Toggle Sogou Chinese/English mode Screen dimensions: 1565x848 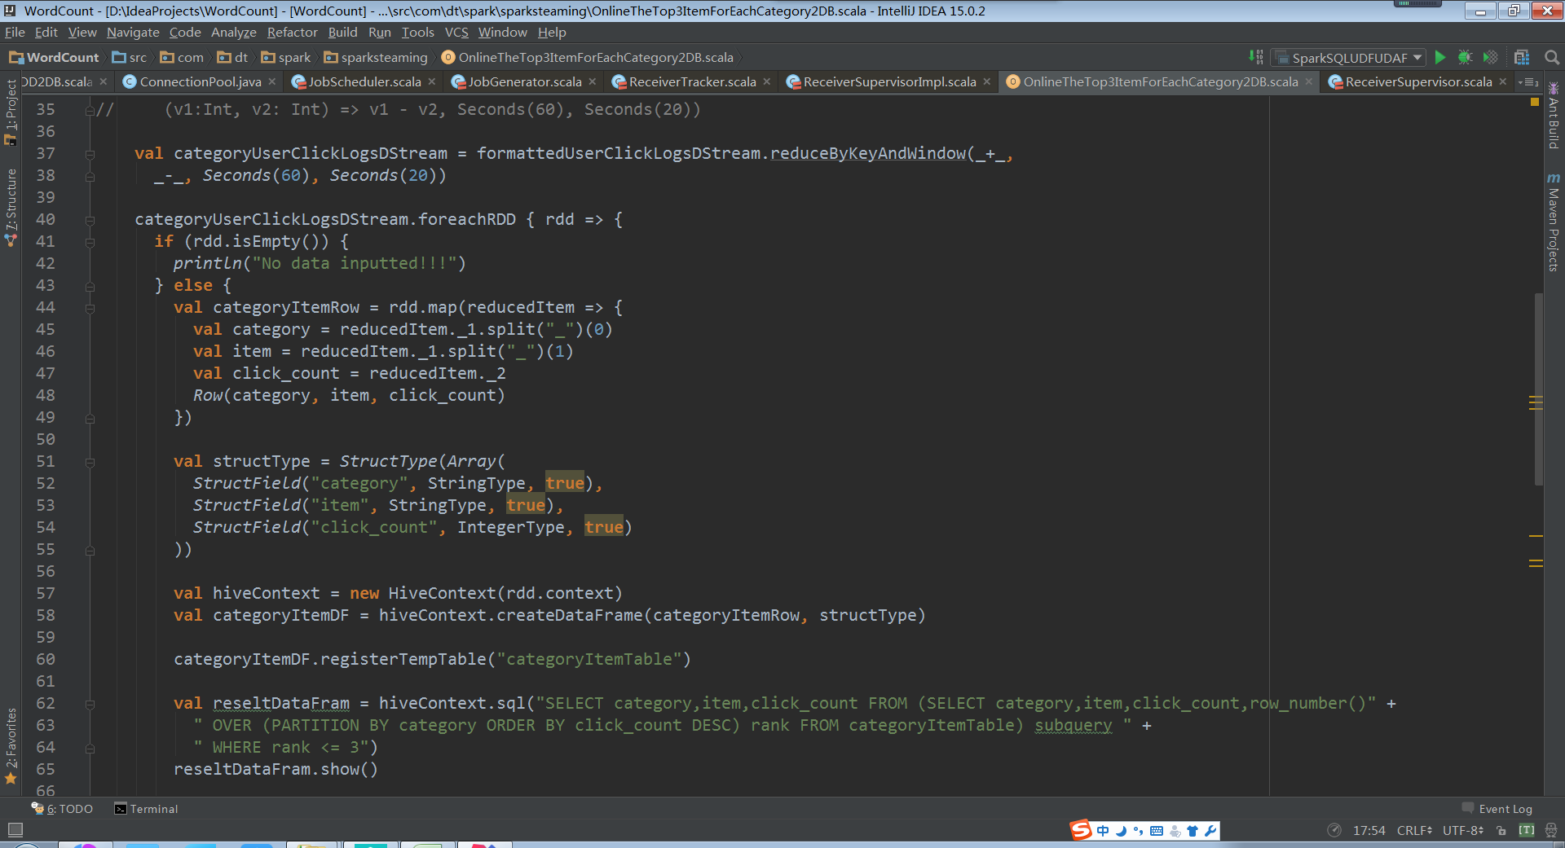(x=1103, y=831)
